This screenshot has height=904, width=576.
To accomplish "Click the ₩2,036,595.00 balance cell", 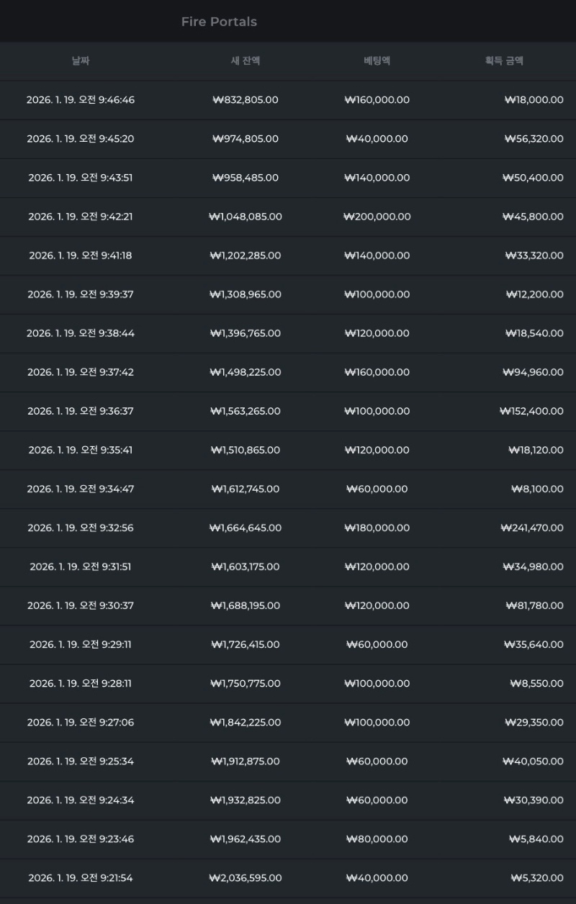I will click(245, 877).
